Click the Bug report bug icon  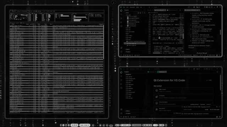coord(156,109)
